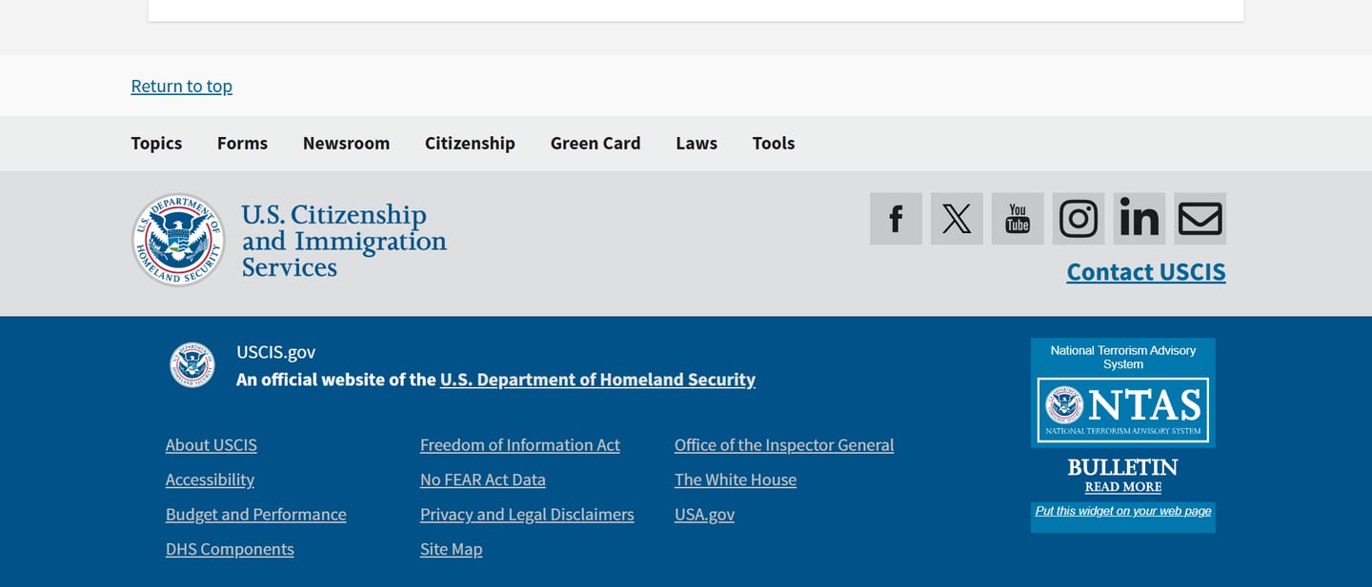Open the USCIS Facebook icon
This screenshot has height=587, width=1372.
[896, 219]
